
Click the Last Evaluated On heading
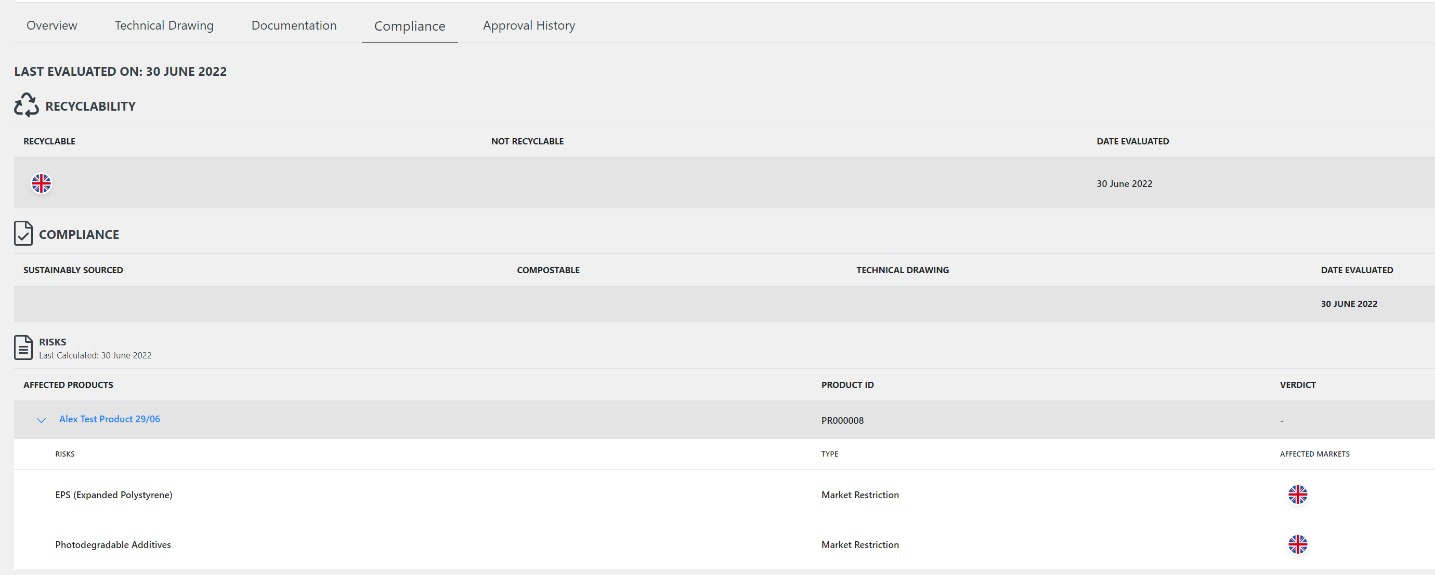click(120, 71)
